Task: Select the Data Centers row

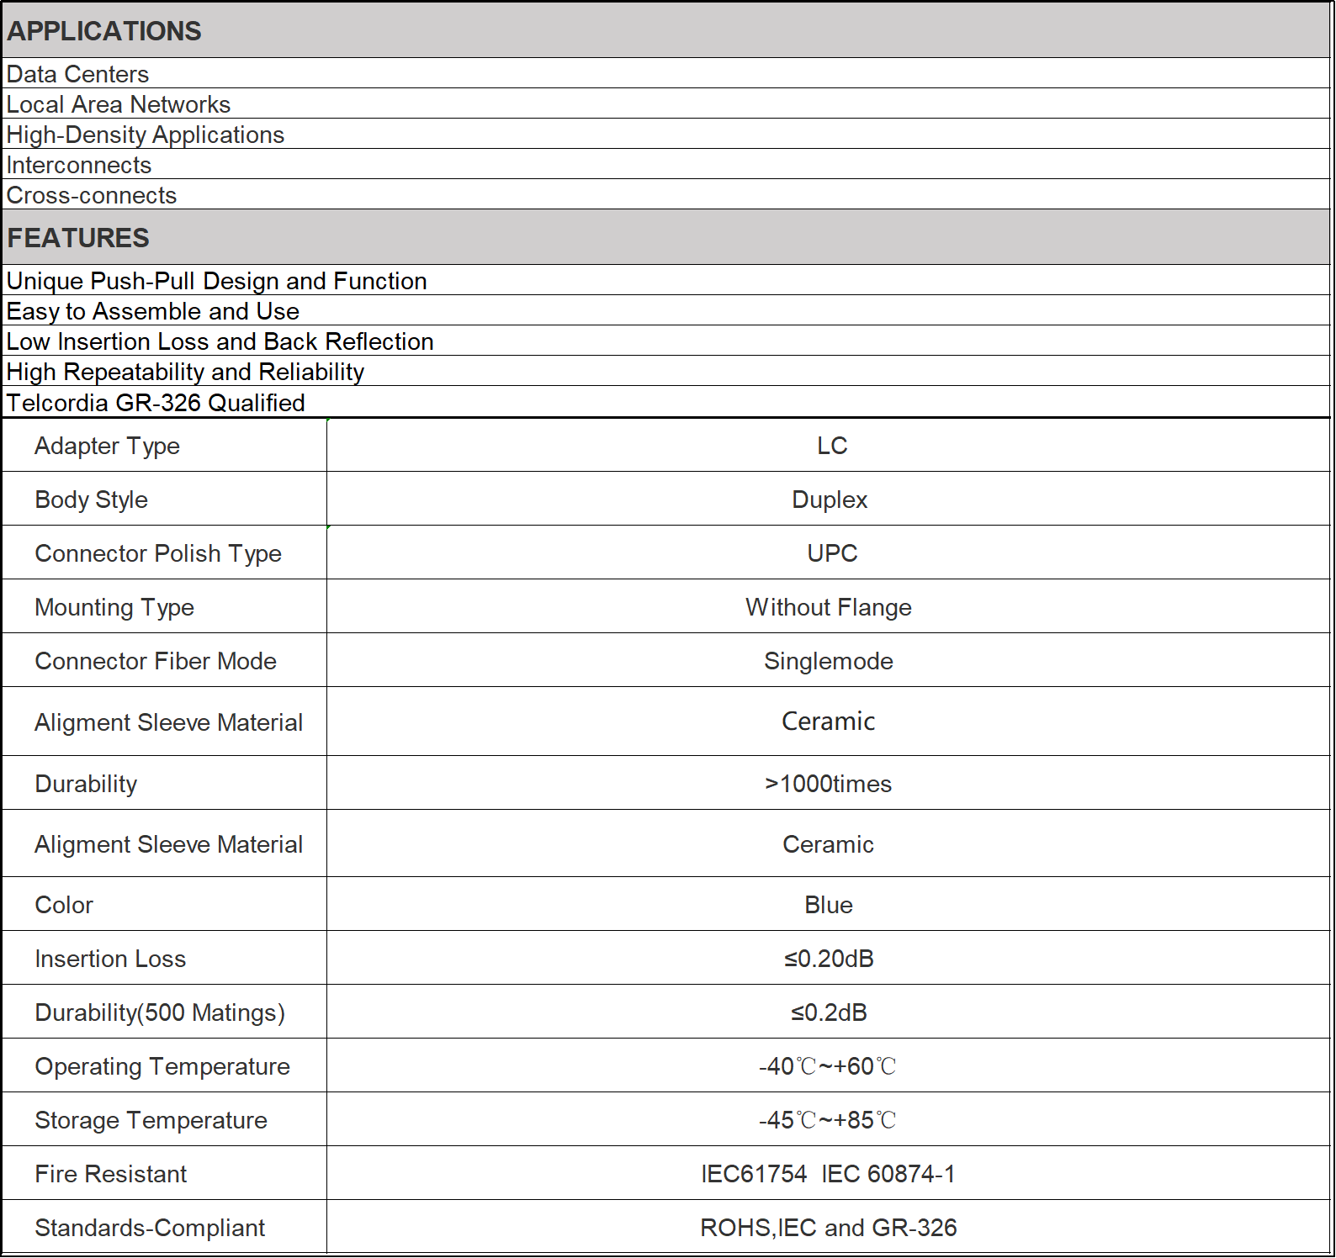Action: (x=77, y=74)
